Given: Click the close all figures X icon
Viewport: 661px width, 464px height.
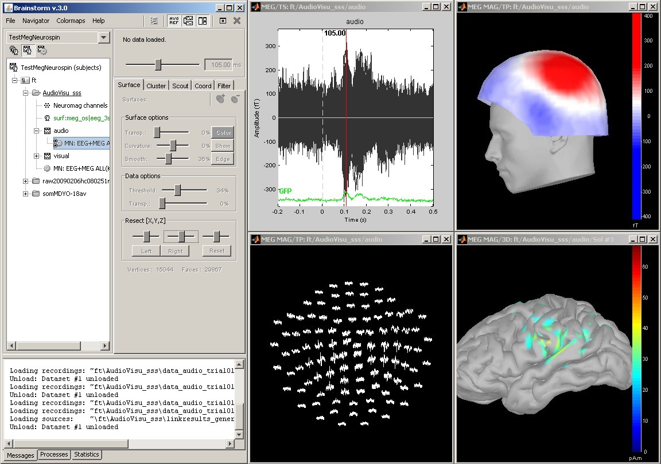Looking at the screenshot, I should (237, 21).
